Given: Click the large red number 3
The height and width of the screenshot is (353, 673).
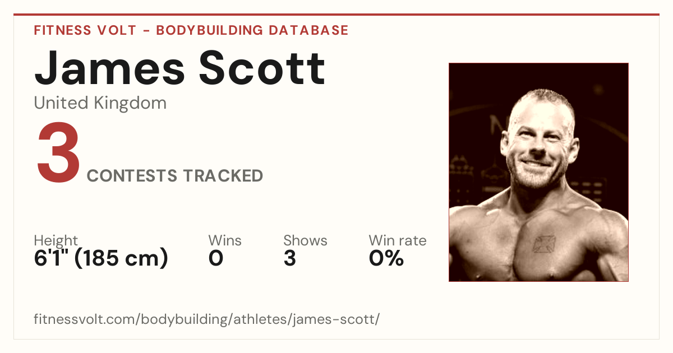Looking at the screenshot, I should (59, 153).
